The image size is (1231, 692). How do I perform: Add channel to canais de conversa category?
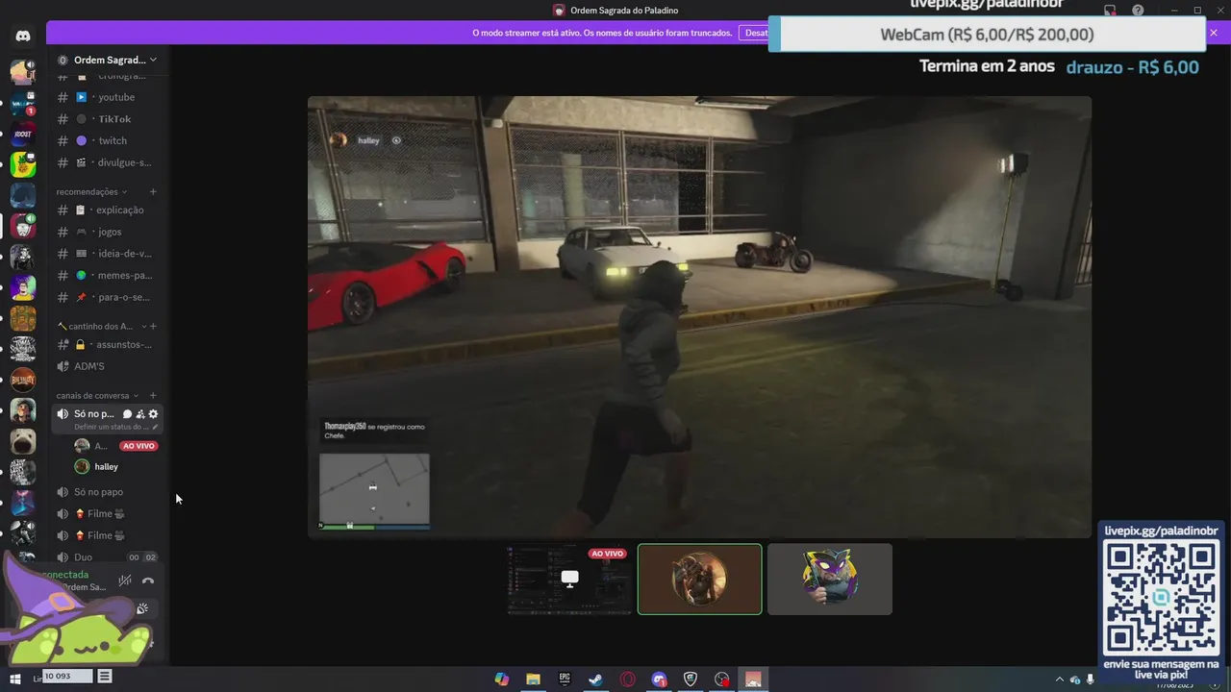(153, 395)
